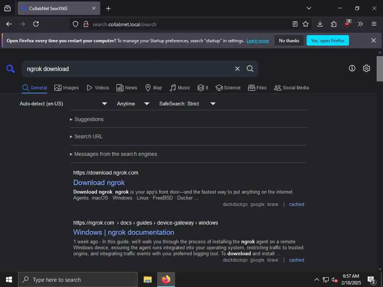Viewport: 383px width, 287px height.
Task: Click No thanks button
Action: click(x=289, y=41)
